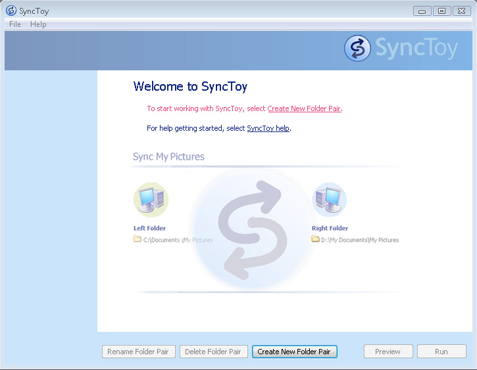Screen dimensions: 477x370
Task: Click the Rename Folder Pair button
Action: click(139, 352)
